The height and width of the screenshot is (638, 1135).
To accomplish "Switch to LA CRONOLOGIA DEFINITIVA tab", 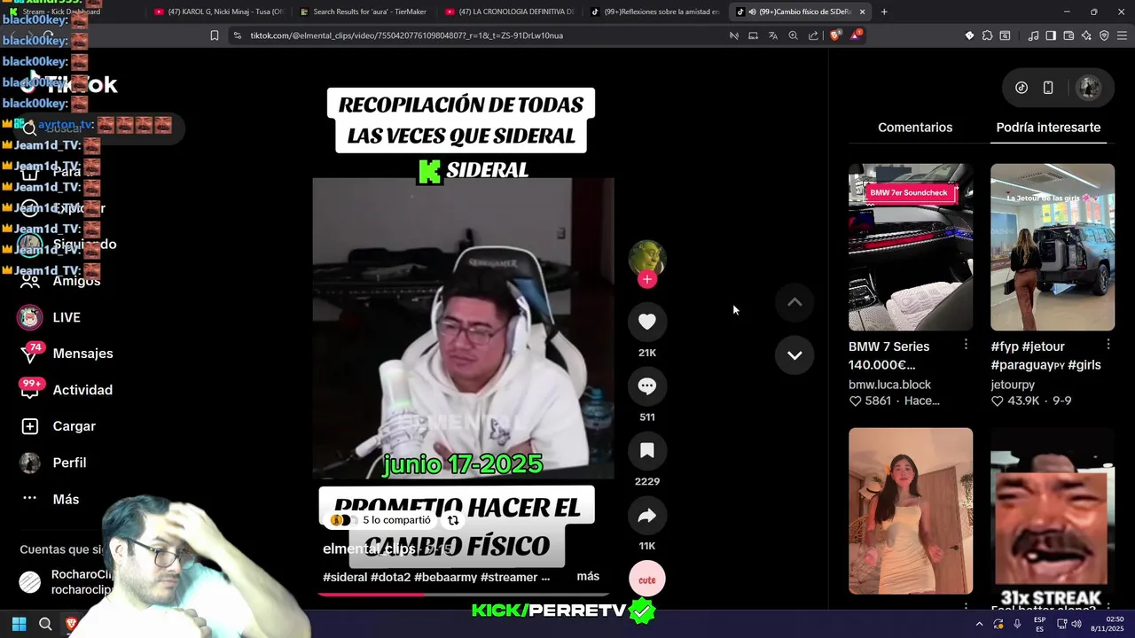I will click(x=509, y=12).
